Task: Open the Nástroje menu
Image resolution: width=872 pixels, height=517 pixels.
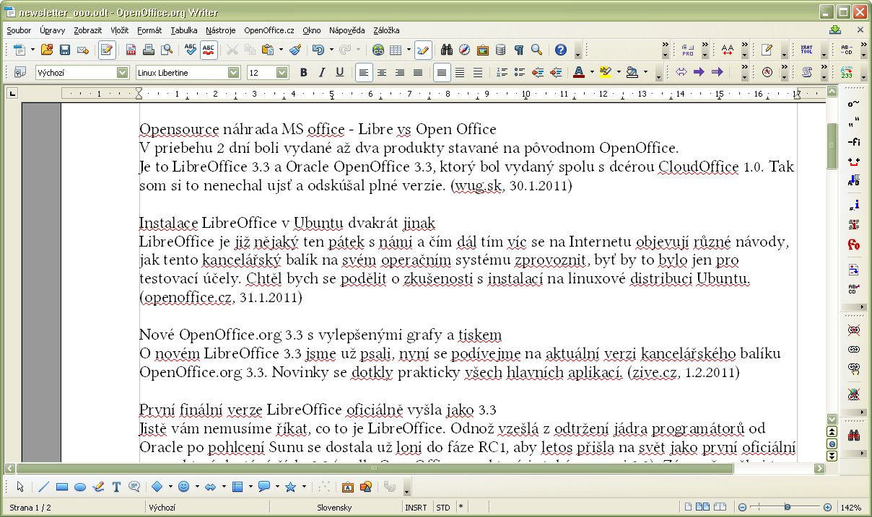Action: tap(220, 30)
